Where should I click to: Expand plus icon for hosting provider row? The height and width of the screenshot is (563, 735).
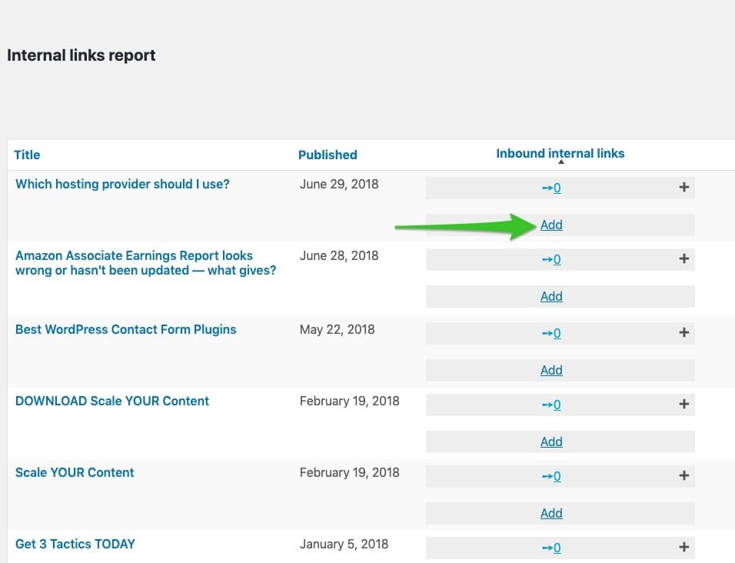(x=684, y=188)
